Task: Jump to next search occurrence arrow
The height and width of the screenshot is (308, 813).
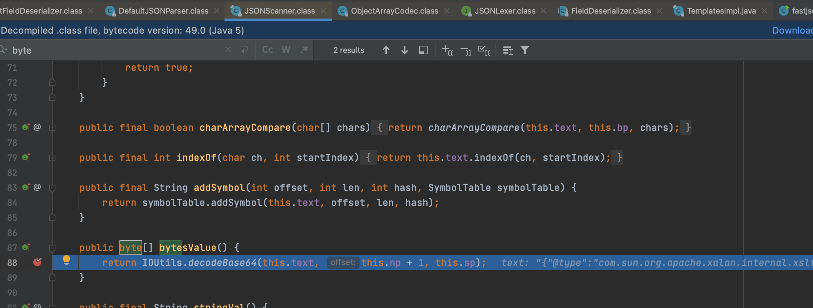Action: click(x=404, y=50)
